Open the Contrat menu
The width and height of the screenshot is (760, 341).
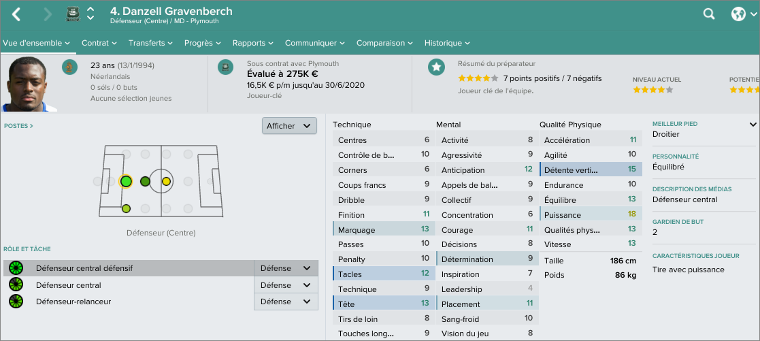(99, 43)
